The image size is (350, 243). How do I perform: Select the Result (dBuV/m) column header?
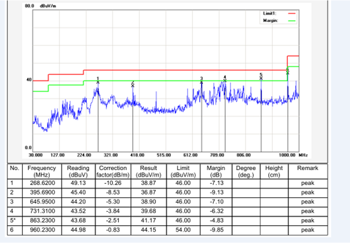[148, 171]
